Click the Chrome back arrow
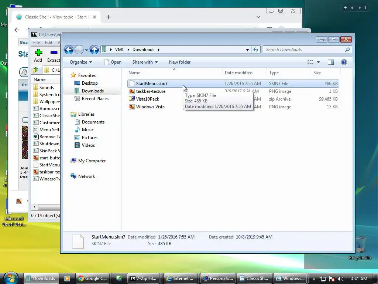Image resolution: width=378 pixels, height=284 pixels. point(17,30)
